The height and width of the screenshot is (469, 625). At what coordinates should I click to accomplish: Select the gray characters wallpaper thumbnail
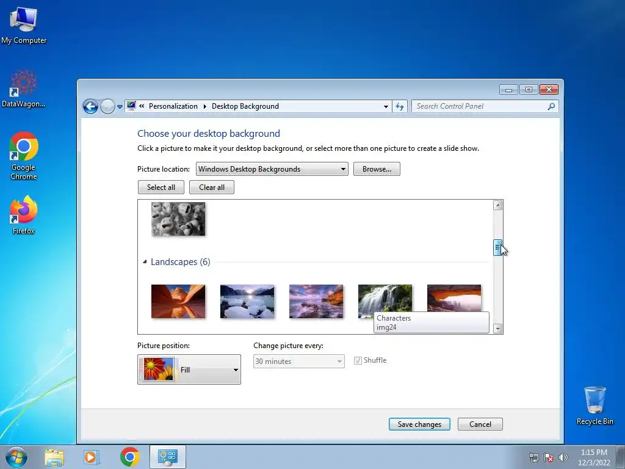coord(178,219)
